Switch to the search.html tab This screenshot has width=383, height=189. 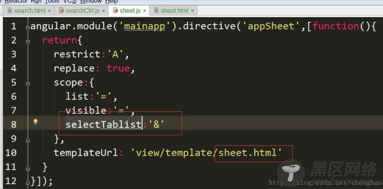(30, 11)
